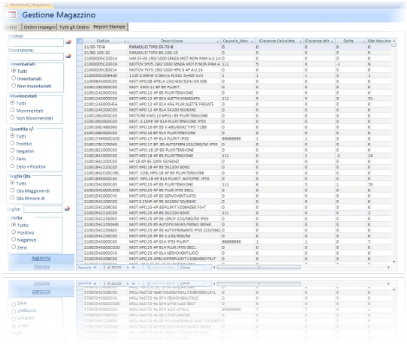Clear the Soglia value with its eraser icon
Image resolution: width=407 pixels, height=344 pixels.
pos(68,209)
